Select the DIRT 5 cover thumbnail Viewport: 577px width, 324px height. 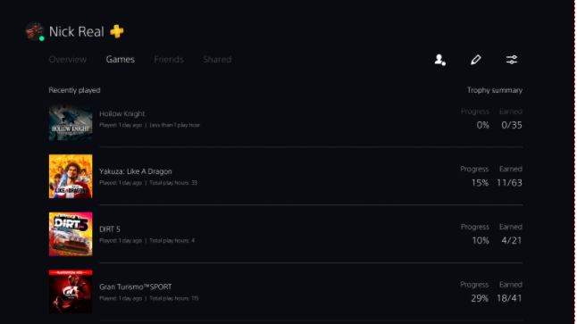click(x=71, y=234)
